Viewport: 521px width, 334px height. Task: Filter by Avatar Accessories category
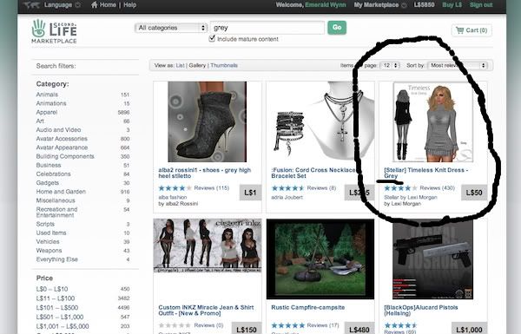(62, 139)
